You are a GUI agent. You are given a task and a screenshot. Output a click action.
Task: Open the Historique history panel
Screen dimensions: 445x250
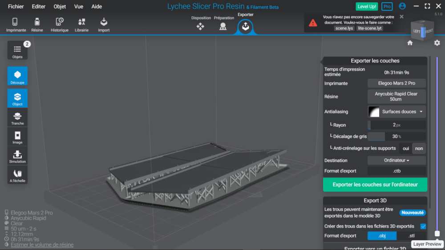(60, 24)
